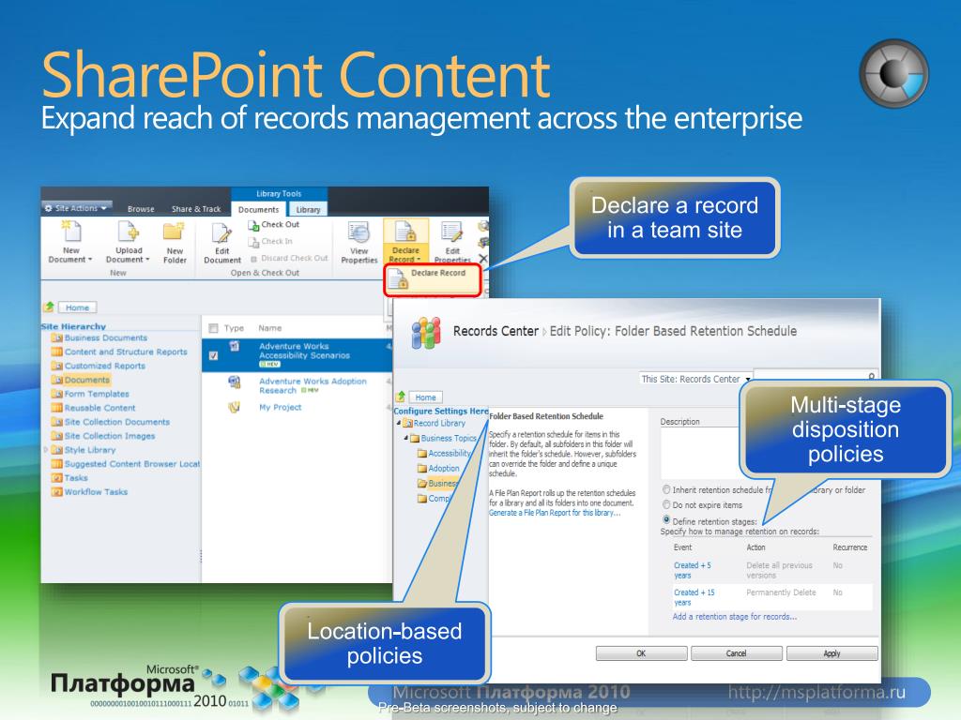Image resolution: width=961 pixels, height=720 pixels.
Task: Click the Records Center people logo icon
Action: coord(426,333)
